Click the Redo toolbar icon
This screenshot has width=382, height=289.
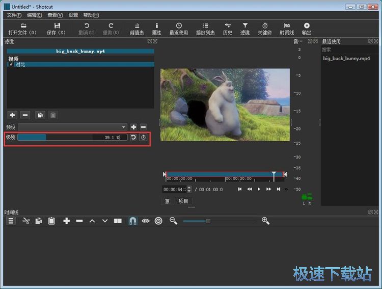coord(111,29)
